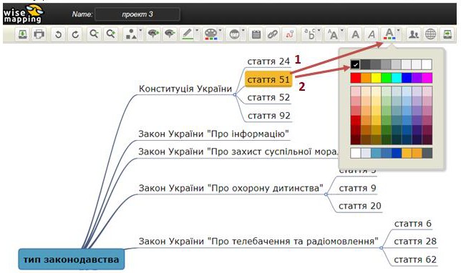The height and width of the screenshot is (273, 461).
Task: Collapse the 'Про телебачення та радіомовлення' branch node
Action: coord(382,248)
